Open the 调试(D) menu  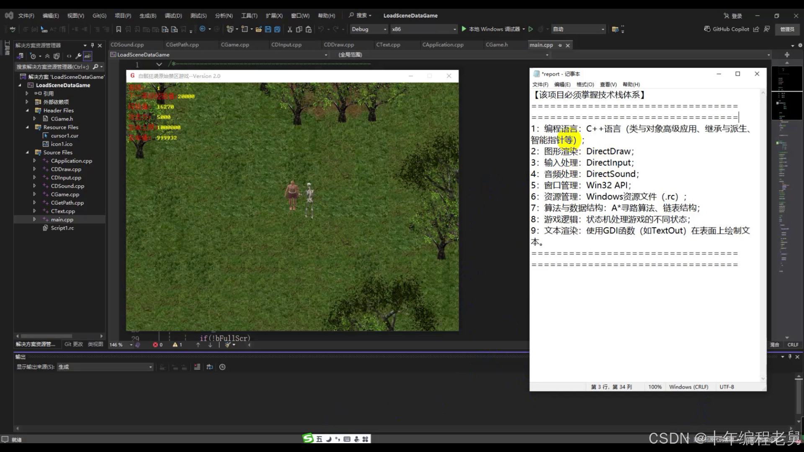click(173, 15)
